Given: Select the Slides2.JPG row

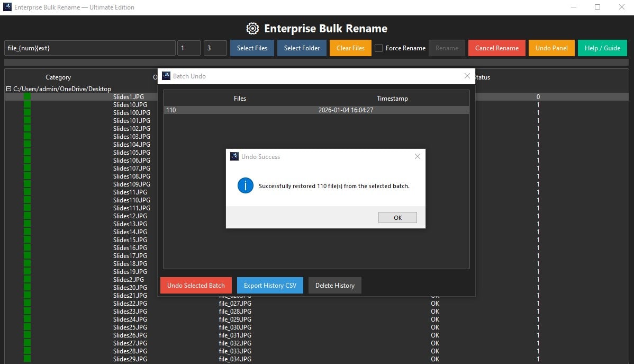Looking at the screenshot, I should pos(316,279).
